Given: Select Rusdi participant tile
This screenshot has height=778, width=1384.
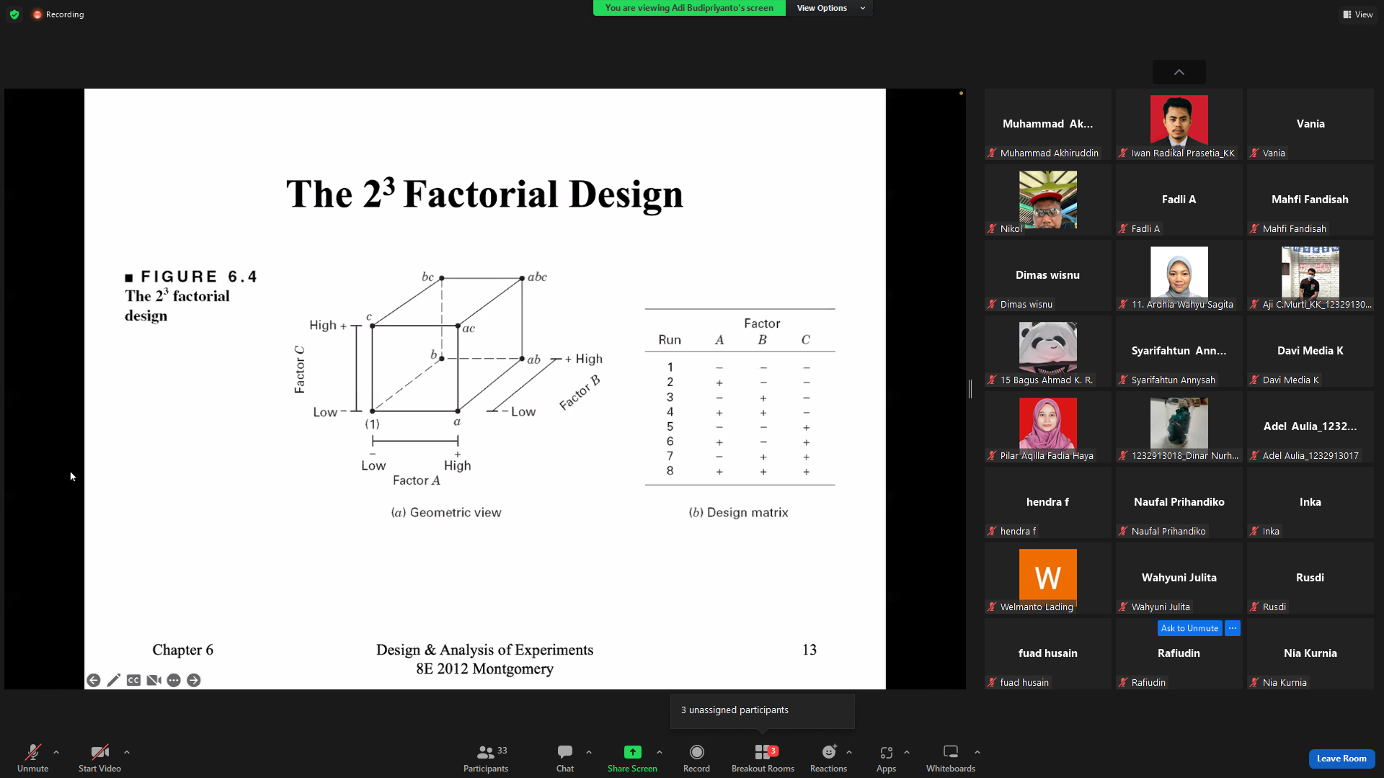Looking at the screenshot, I should [1310, 578].
